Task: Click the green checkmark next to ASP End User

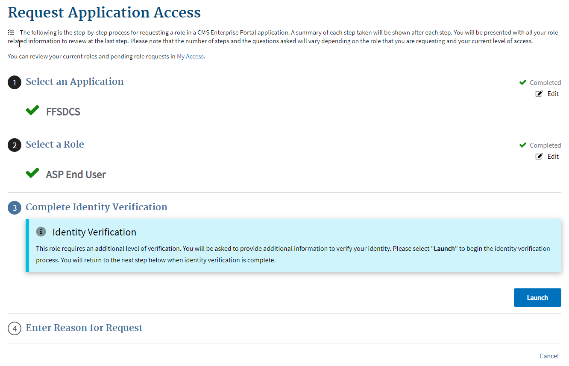Action: coord(32,173)
